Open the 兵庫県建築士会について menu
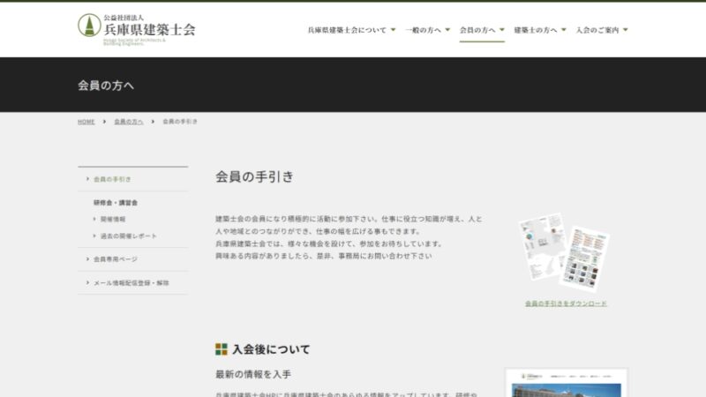The height and width of the screenshot is (397, 706). point(347,29)
